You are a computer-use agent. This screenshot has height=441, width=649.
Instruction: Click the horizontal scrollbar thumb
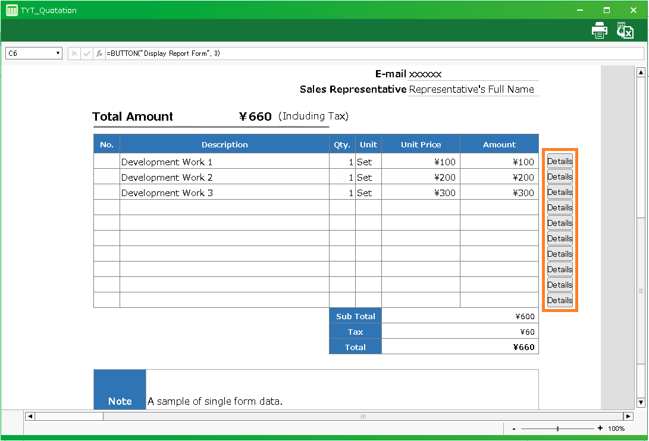[x=363, y=417]
